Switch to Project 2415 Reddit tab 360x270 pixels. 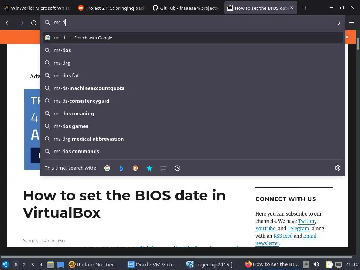(111, 8)
